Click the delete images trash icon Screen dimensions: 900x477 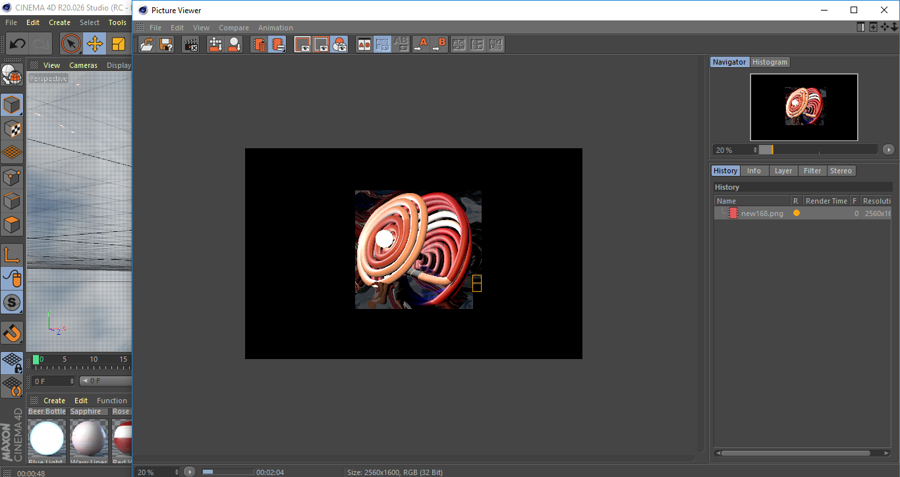tap(260, 44)
